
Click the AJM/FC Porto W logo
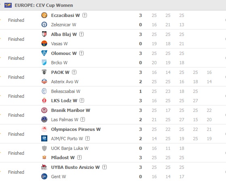click(x=44, y=139)
